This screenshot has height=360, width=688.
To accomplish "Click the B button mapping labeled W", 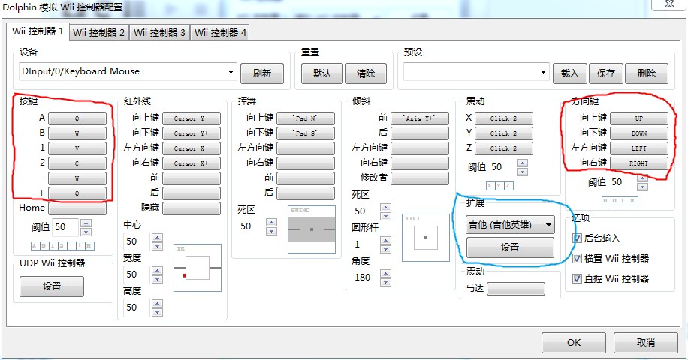I will pos(77,133).
